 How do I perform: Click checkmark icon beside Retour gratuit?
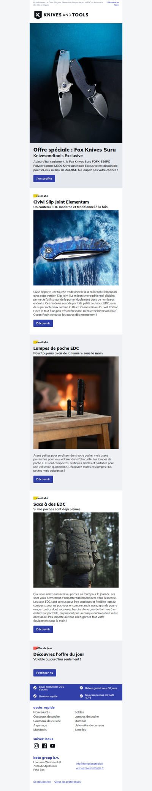pos(81,688)
